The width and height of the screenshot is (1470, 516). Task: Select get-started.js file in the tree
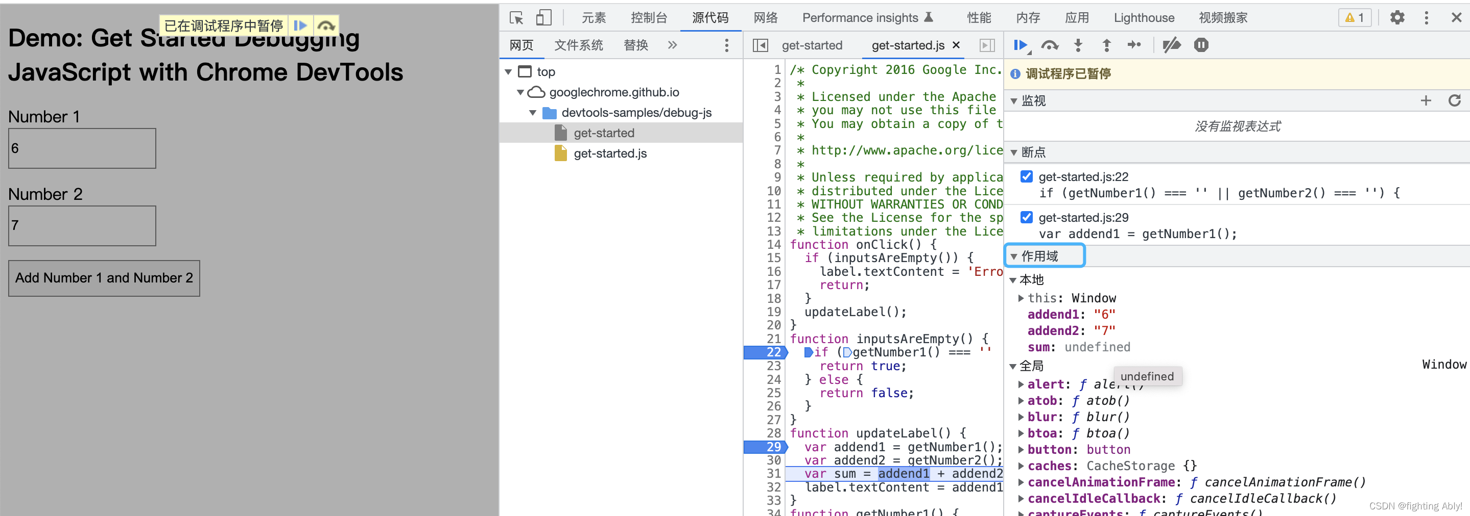(610, 154)
